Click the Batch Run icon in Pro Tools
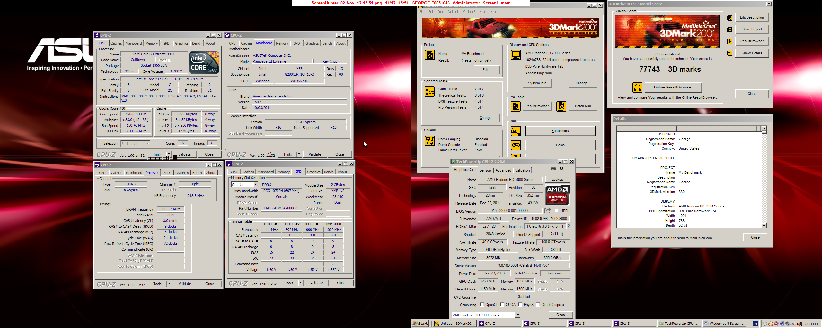Viewport: 822px width, 328px height. pos(561,106)
